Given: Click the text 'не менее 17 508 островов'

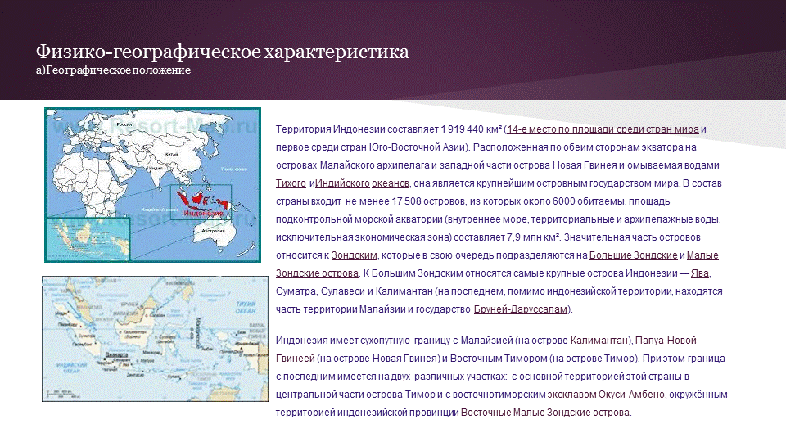Looking at the screenshot, I should [405, 201].
